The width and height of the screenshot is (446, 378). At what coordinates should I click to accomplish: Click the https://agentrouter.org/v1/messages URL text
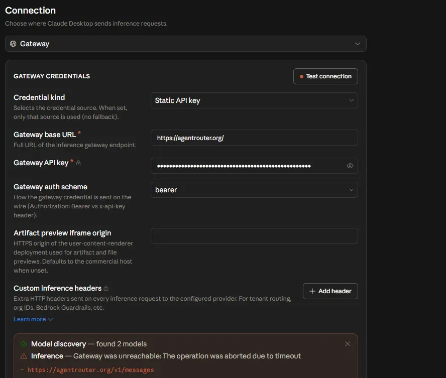(x=90, y=370)
